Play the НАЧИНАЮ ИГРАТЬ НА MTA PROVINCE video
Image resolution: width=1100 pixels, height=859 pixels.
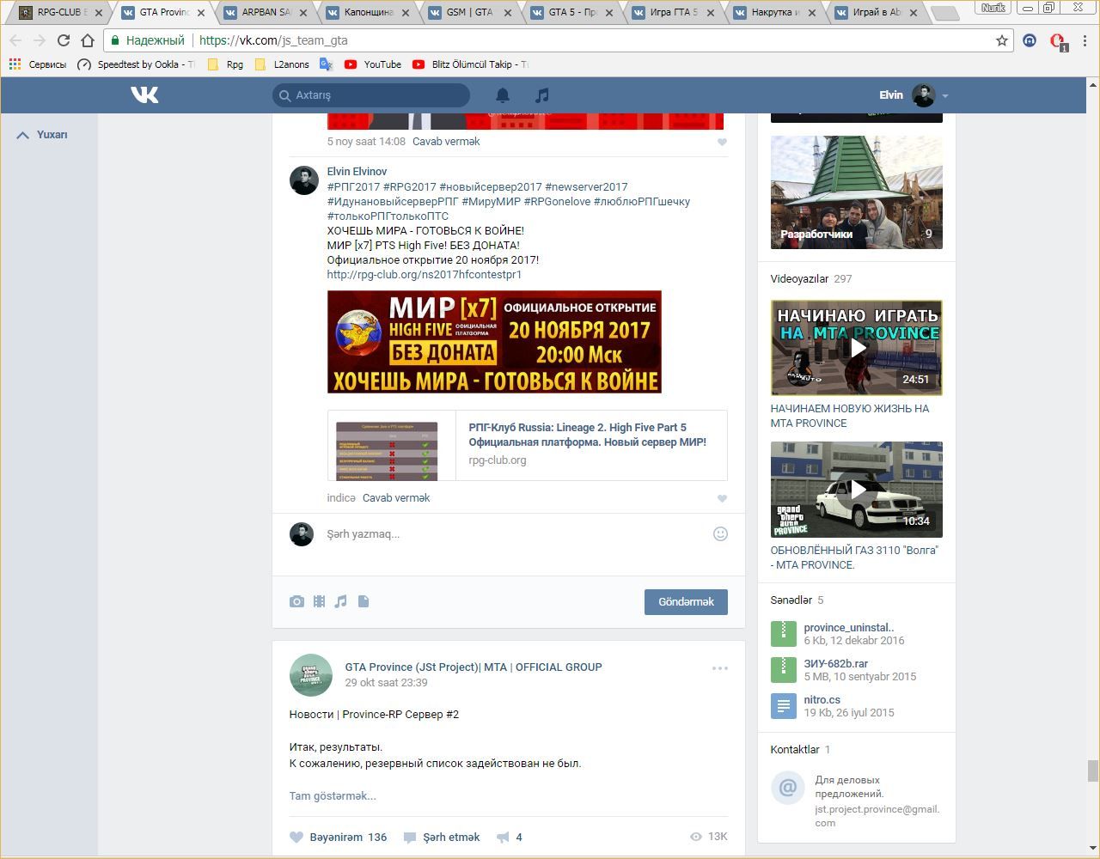click(857, 348)
